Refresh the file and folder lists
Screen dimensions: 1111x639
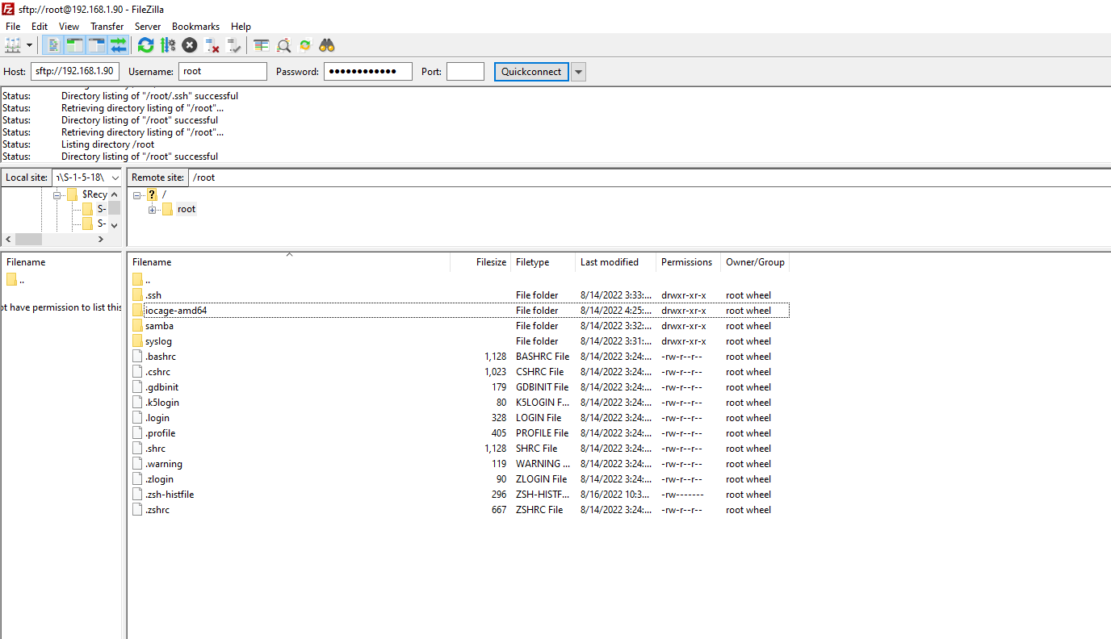click(145, 45)
